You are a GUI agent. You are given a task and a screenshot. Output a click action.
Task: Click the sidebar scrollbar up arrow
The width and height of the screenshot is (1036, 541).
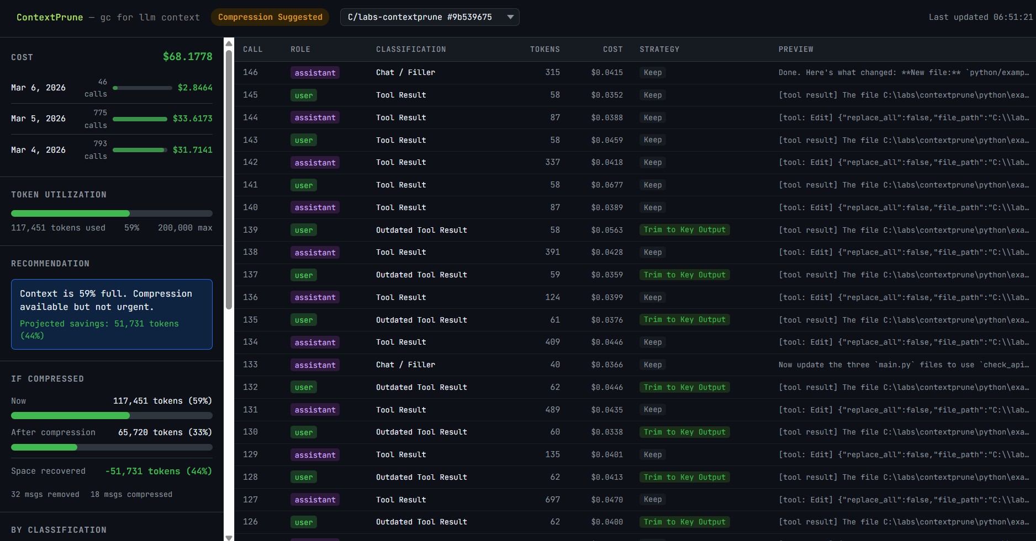point(229,43)
